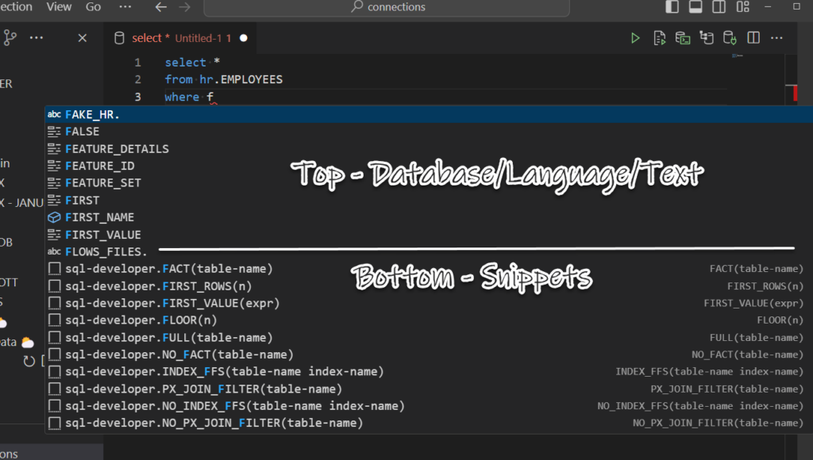Click the Run Script icon in the editor toolbar

tap(660, 38)
